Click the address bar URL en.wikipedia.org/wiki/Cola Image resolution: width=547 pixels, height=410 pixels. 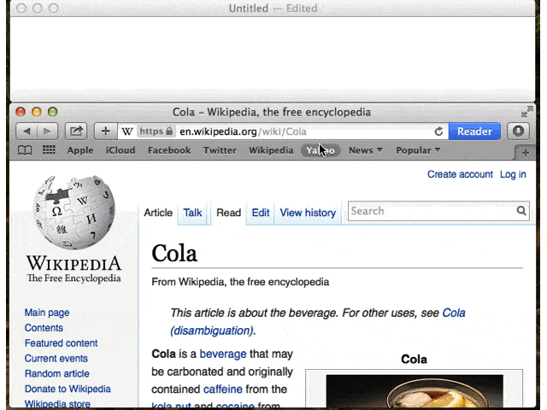click(x=243, y=132)
